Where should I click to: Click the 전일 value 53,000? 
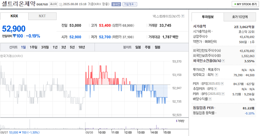[x=75, y=26]
